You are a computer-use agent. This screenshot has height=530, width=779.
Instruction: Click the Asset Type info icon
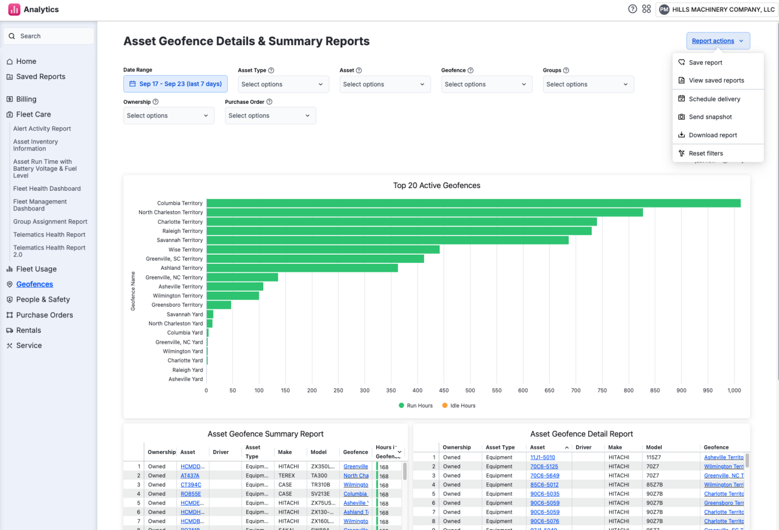tap(271, 70)
